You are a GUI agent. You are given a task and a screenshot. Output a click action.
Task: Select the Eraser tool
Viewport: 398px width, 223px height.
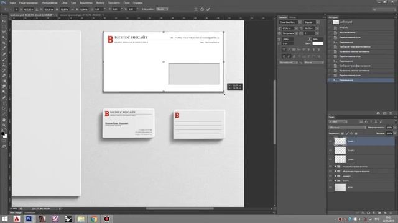coord(4,76)
